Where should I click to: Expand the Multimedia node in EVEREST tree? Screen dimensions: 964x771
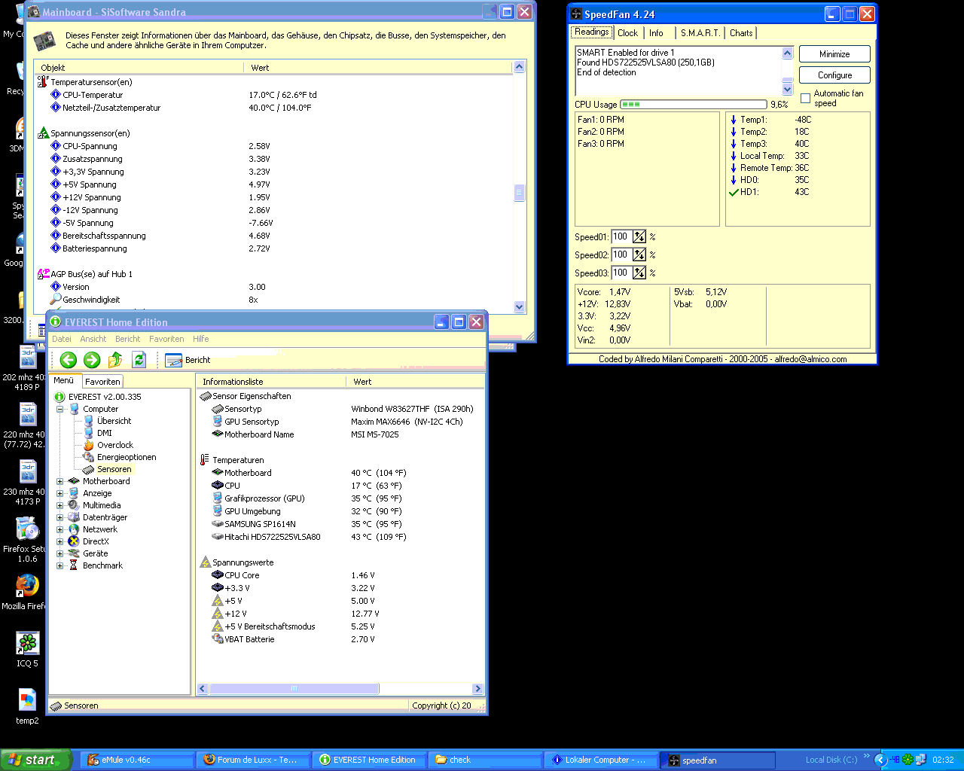[x=59, y=505]
